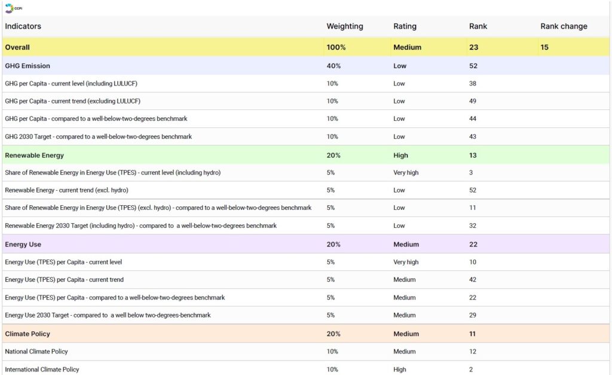This screenshot has width=612, height=375.
Task: Click Energy Use 2030 Target indicator
Action: [x=108, y=315]
